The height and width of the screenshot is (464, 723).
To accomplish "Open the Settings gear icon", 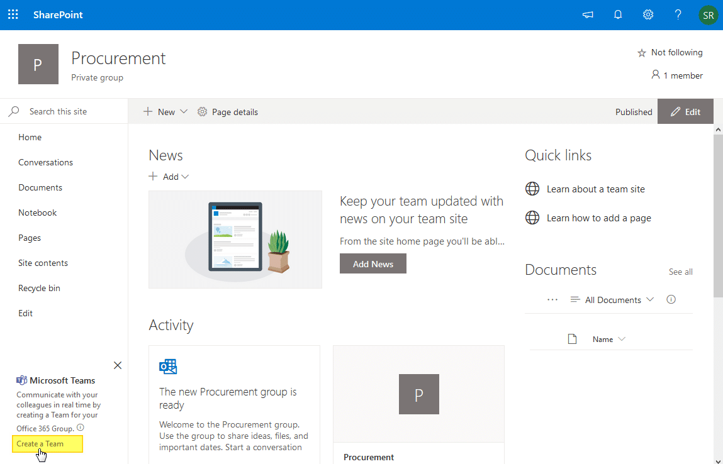I will (x=647, y=14).
